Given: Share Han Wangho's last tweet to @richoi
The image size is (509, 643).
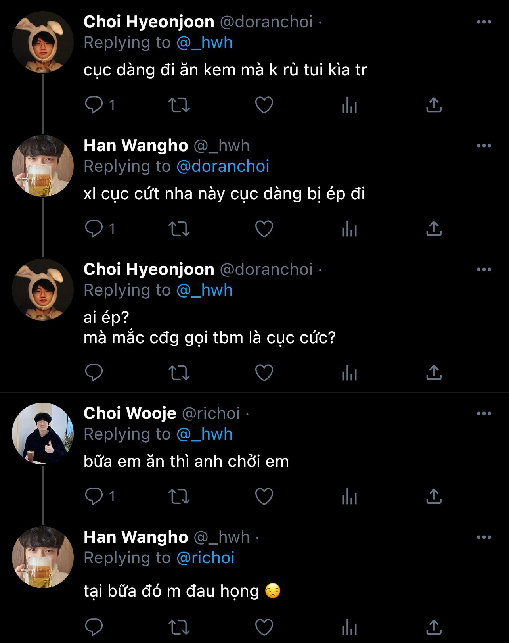Looking at the screenshot, I should tap(434, 628).
